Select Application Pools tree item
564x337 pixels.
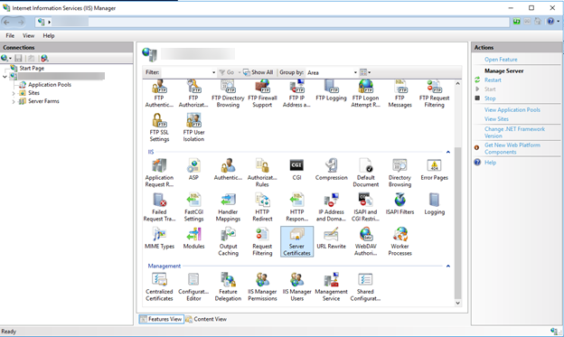(50, 85)
